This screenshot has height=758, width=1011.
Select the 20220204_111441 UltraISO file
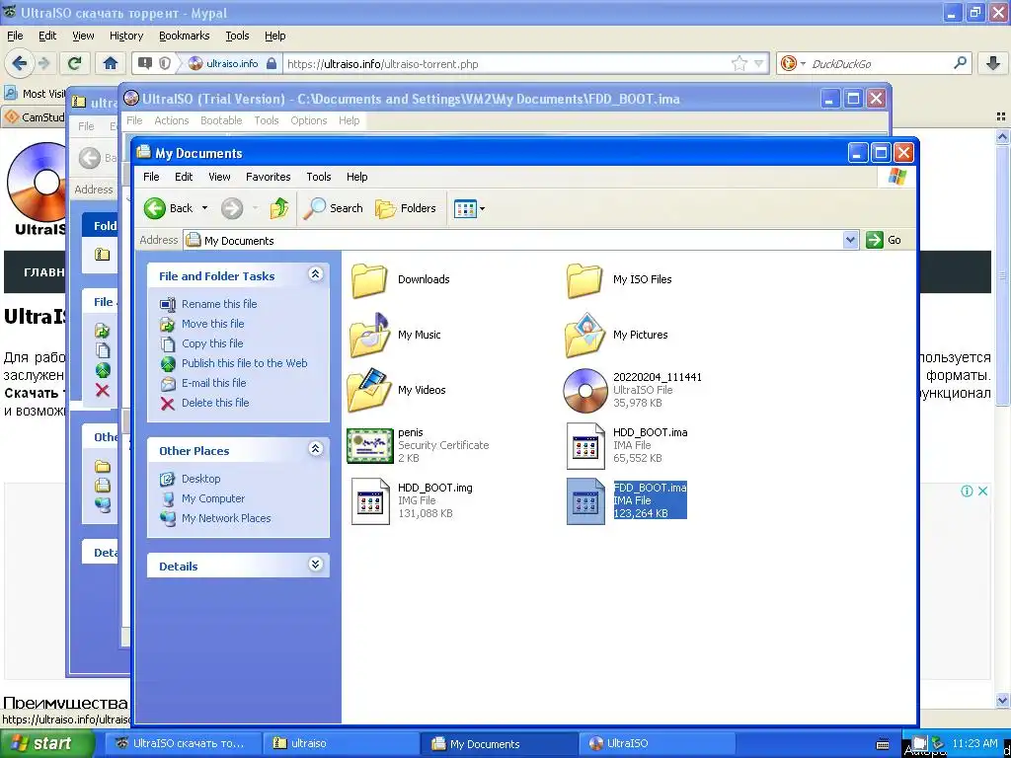coord(633,390)
